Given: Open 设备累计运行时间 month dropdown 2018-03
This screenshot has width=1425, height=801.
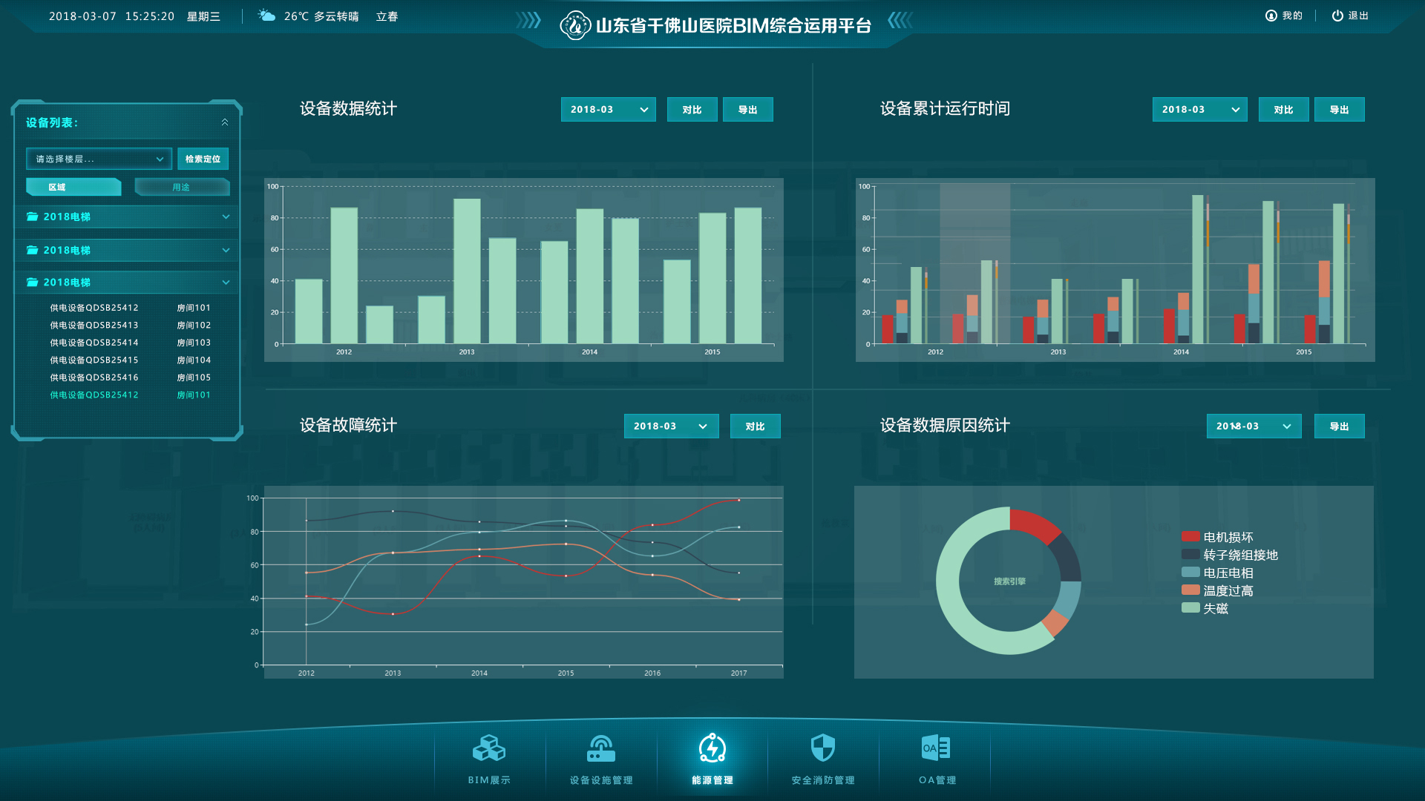Looking at the screenshot, I should (x=1196, y=110).
